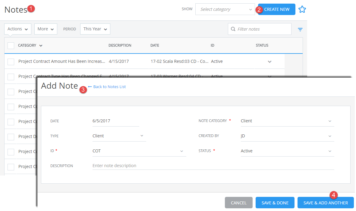The width and height of the screenshot is (356, 211).
Task: Check the checkbox on the second note row
Action: [x=11, y=77]
